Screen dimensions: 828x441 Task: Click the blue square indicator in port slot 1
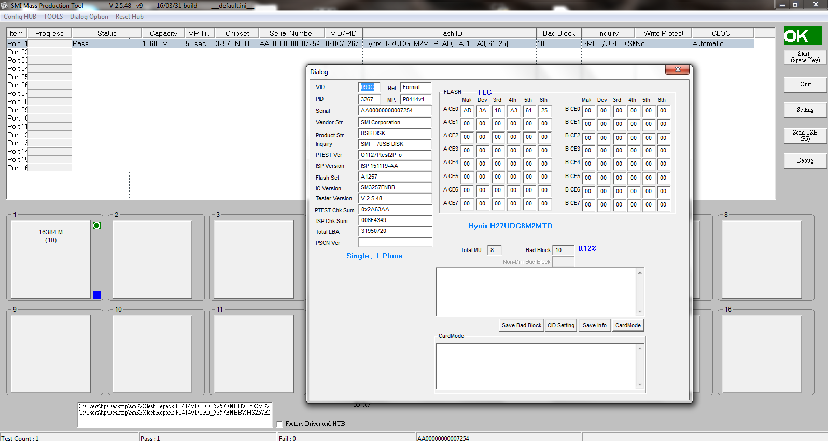coord(96,295)
